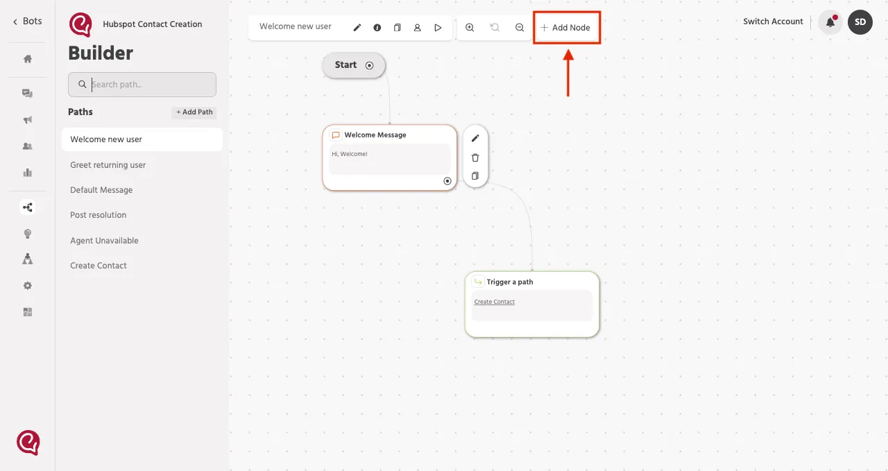Click the Builder heading
The width and height of the screenshot is (888, 471).
[101, 53]
